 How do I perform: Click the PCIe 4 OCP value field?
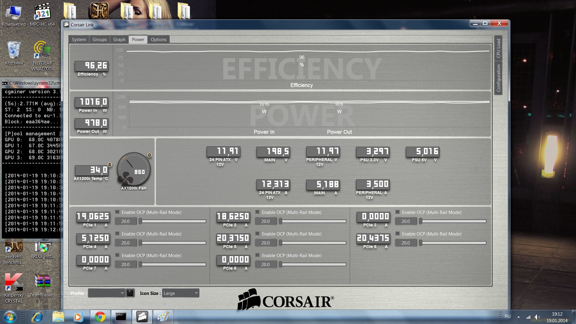pyautogui.click(x=125, y=243)
